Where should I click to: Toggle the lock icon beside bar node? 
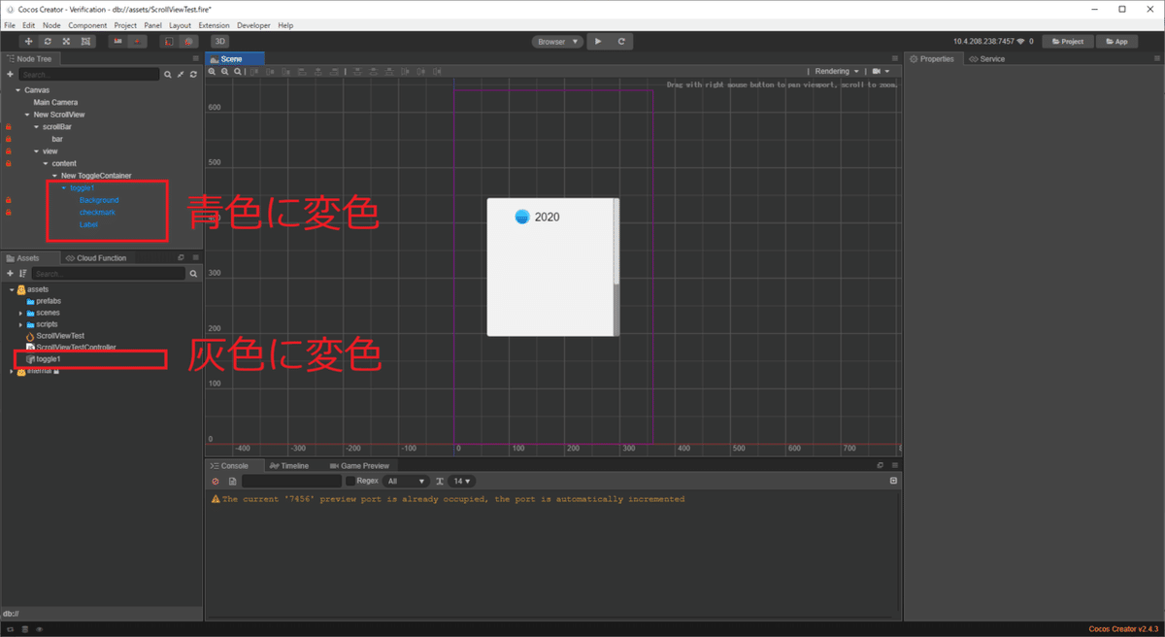[x=8, y=139]
